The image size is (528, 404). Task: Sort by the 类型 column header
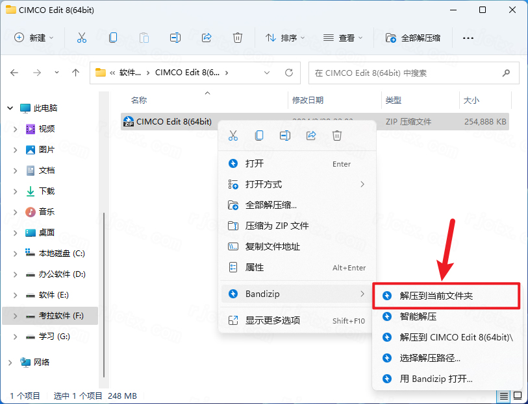pos(394,100)
